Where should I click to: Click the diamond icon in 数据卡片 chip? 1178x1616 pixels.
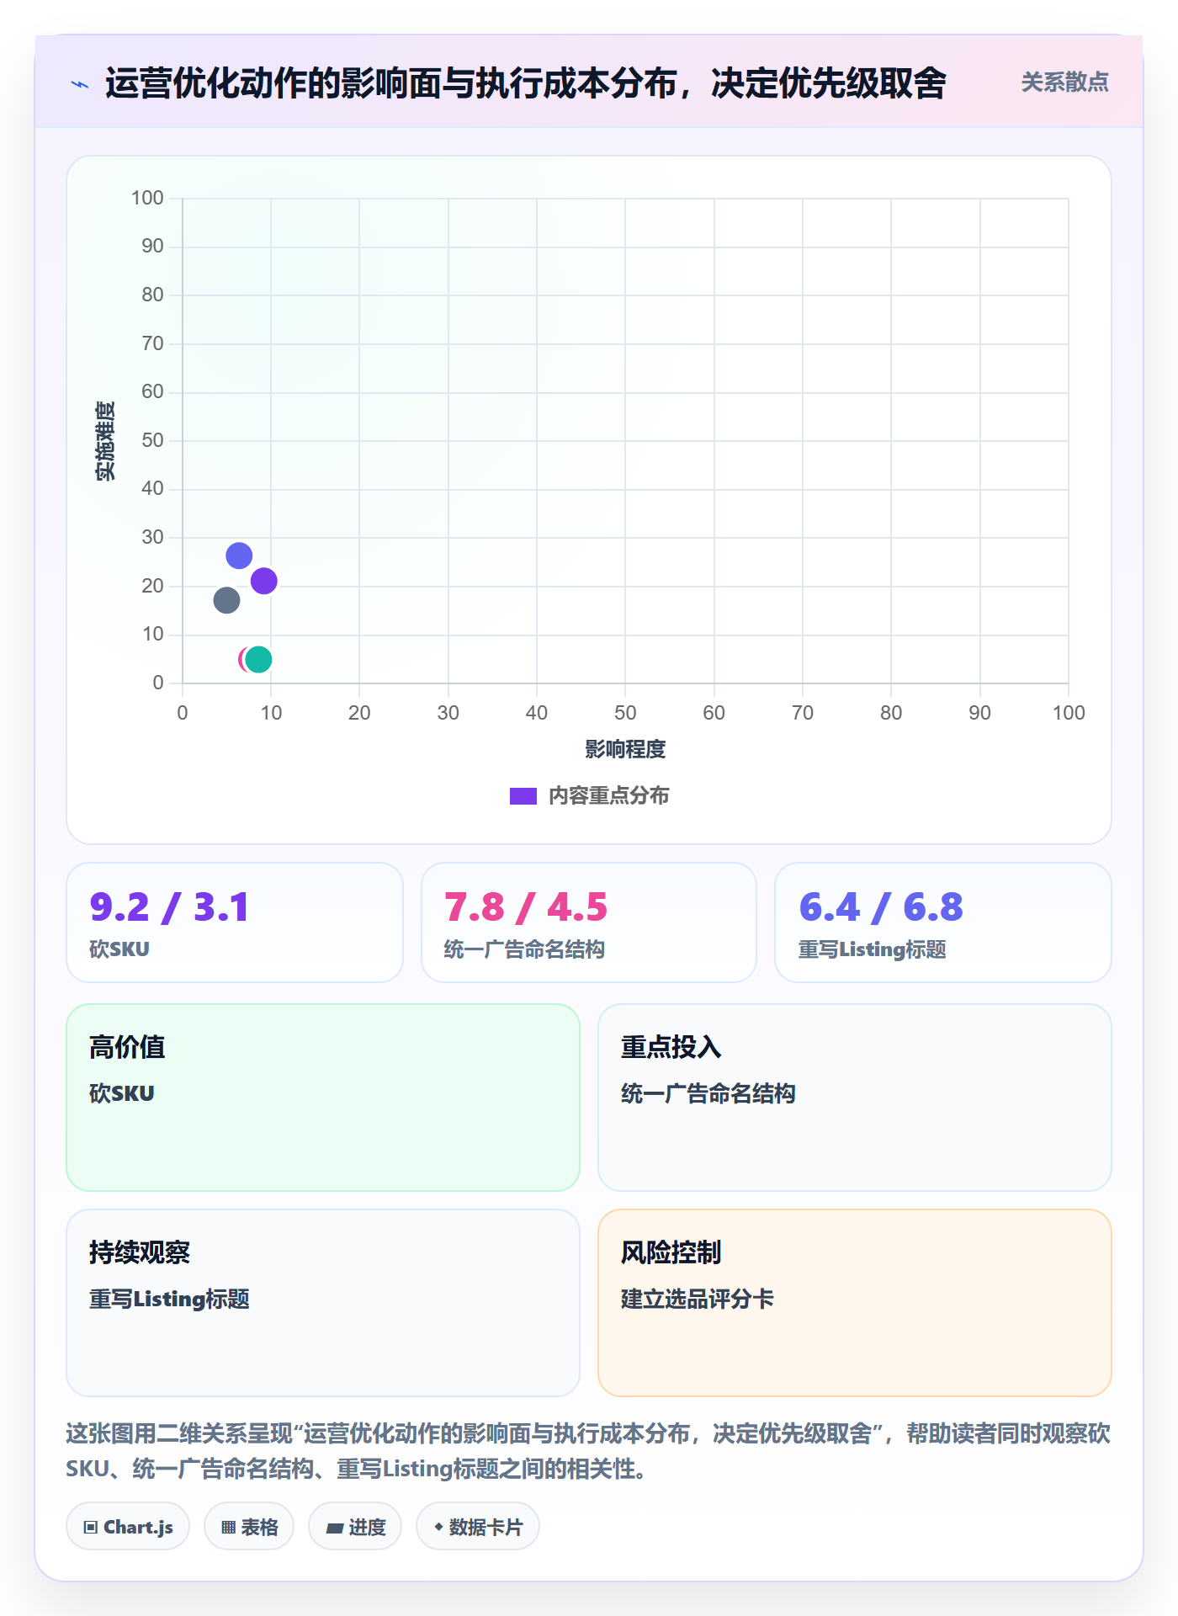(438, 1527)
